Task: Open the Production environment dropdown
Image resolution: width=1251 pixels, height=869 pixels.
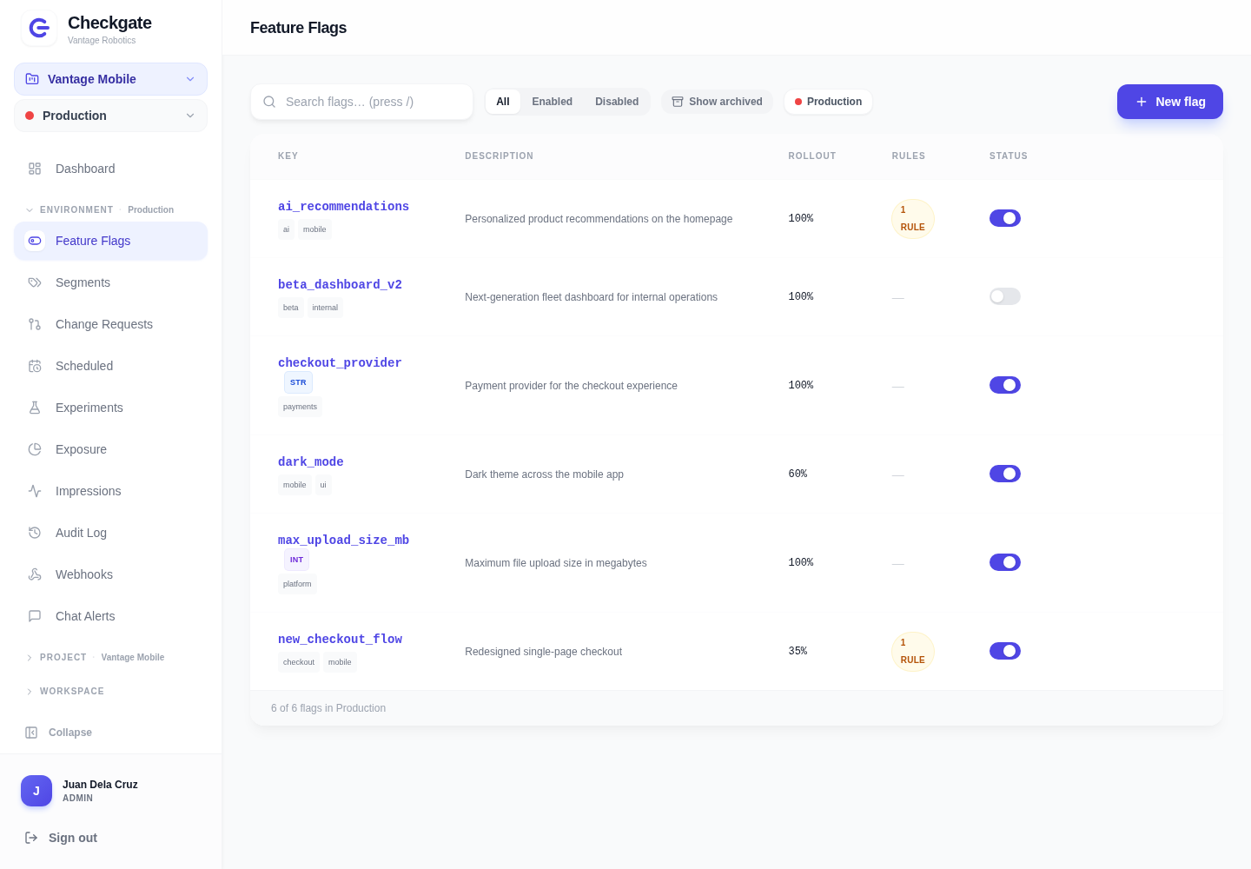Action: [110, 116]
